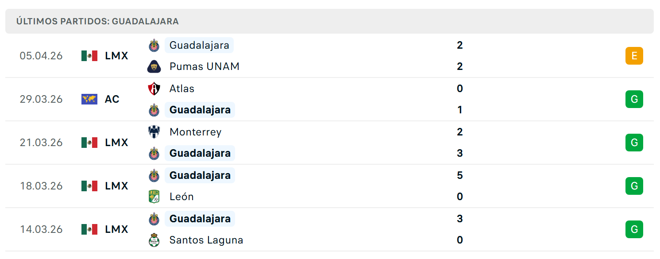Click the Monterrey club crest icon
The image size is (660, 259).
coord(154,132)
